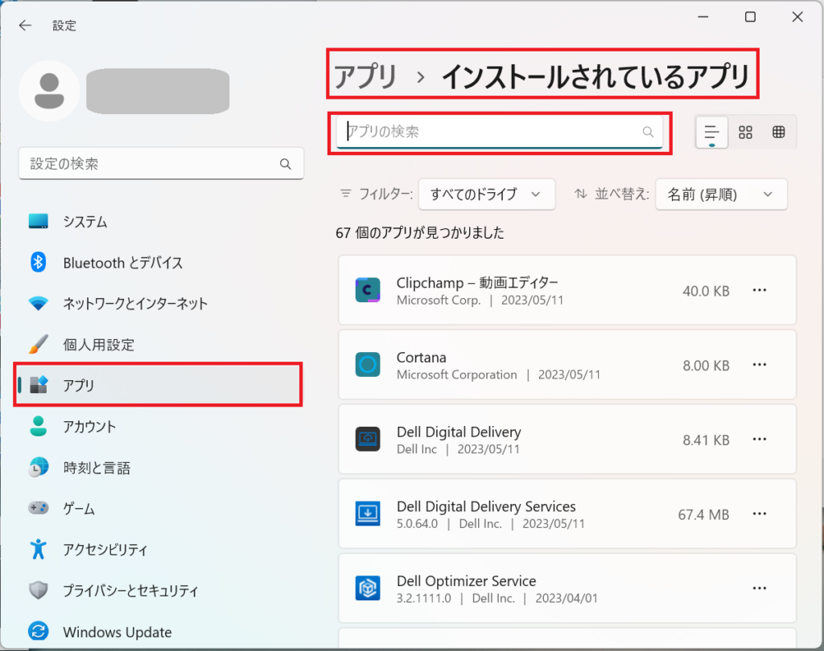This screenshot has height=651, width=824.
Task: Select the Cortana app entry
Action: (x=567, y=365)
